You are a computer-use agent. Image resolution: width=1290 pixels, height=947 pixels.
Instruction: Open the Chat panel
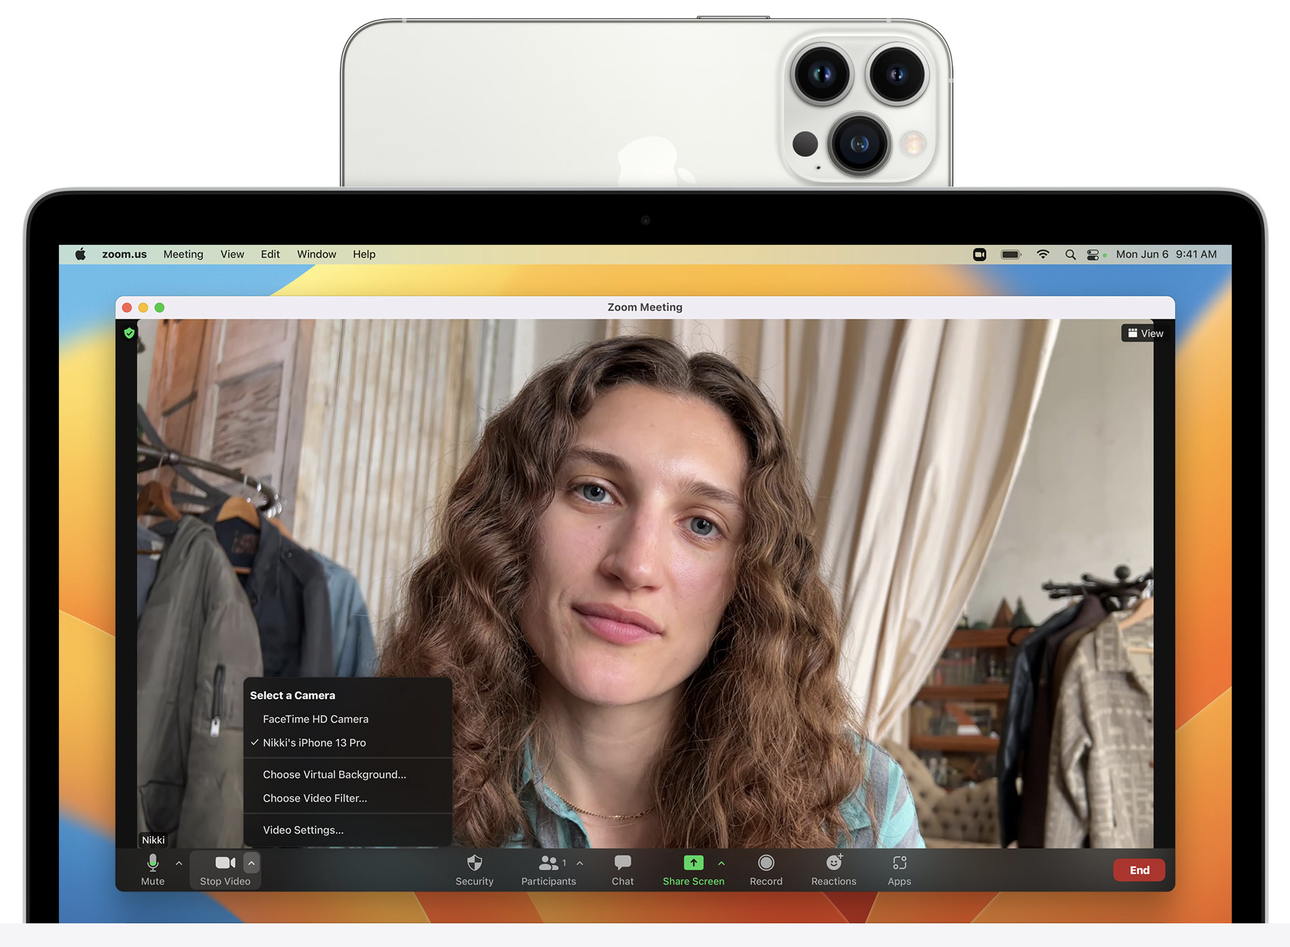(x=623, y=870)
